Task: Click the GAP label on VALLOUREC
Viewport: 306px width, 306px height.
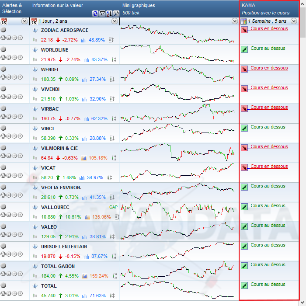Action: coord(113,207)
